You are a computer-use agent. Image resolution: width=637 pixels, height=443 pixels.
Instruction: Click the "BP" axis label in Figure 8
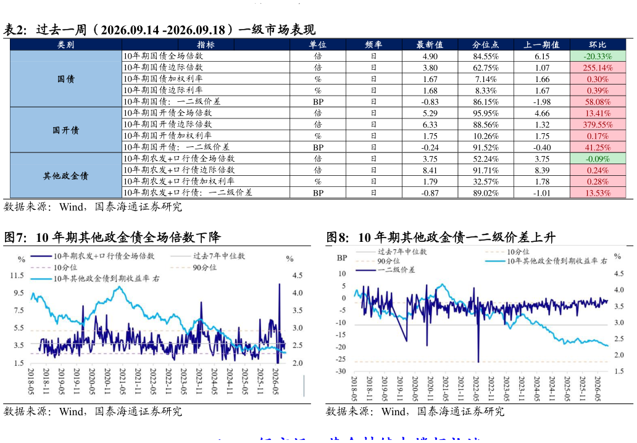(x=342, y=258)
